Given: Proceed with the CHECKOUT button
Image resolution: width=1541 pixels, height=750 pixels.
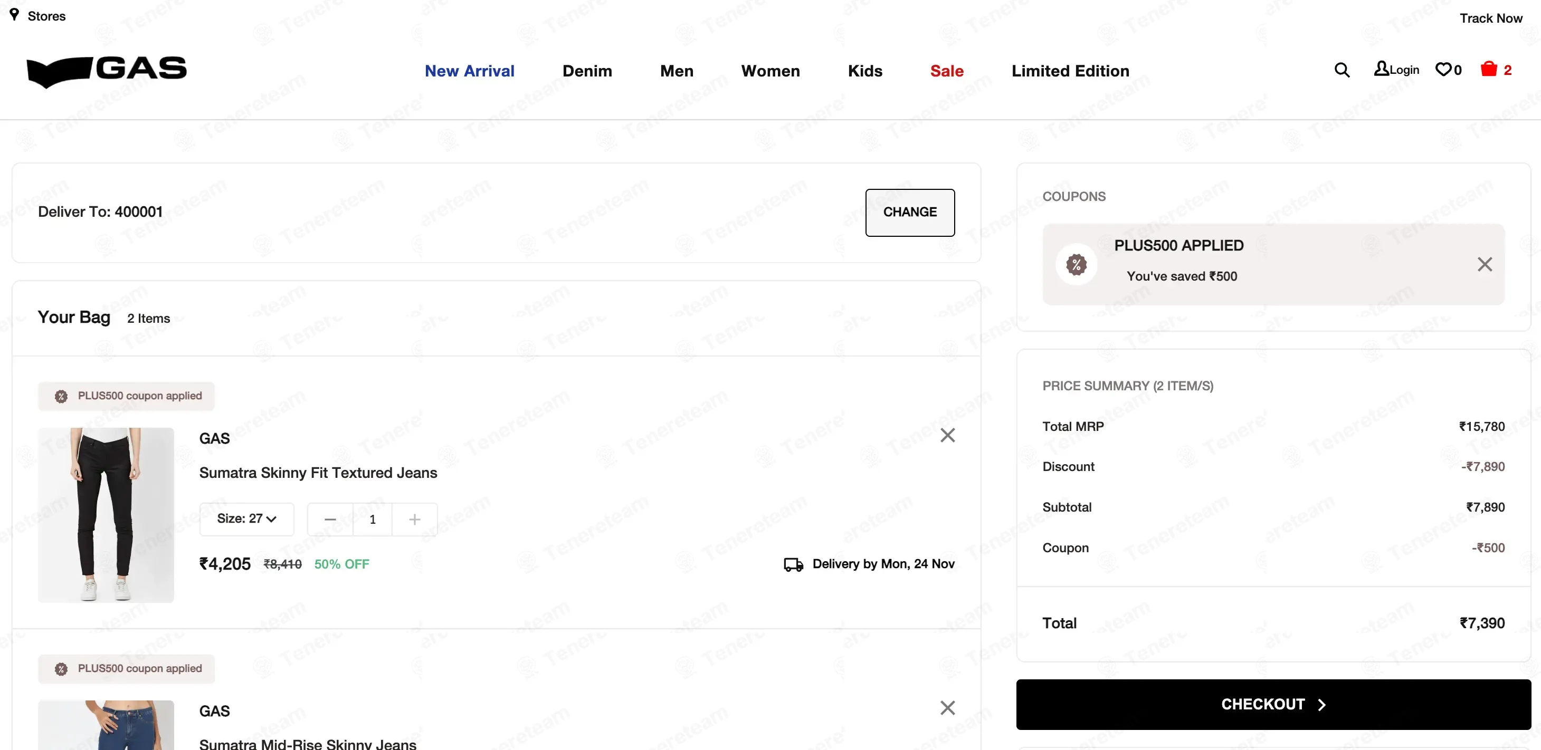Looking at the screenshot, I should 1273,705.
